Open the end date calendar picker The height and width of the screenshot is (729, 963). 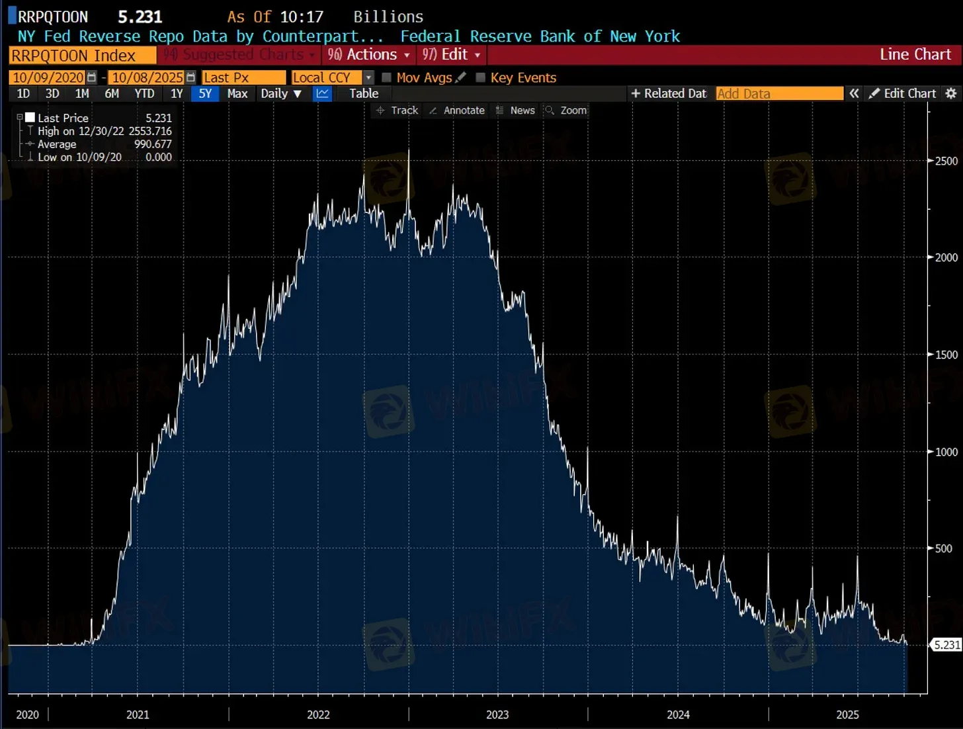point(191,78)
